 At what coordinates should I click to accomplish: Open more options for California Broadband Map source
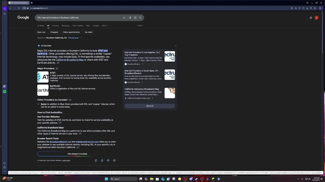coord(152,98)
